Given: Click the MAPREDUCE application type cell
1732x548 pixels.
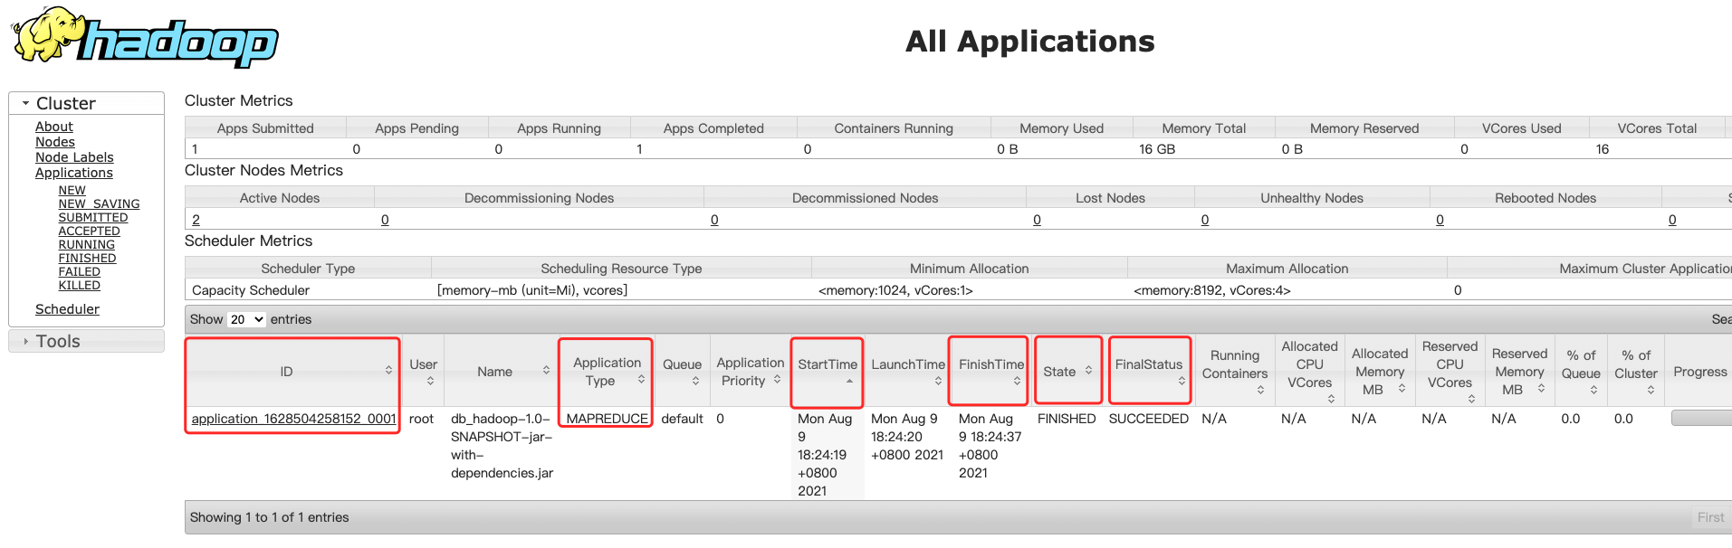Looking at the screenshot, I should [607, 419].
